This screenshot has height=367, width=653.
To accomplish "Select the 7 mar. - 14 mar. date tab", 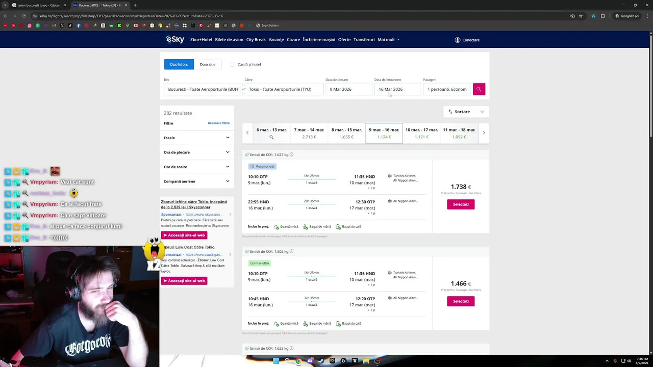I will pyautogui.click(x=309, y=133).
